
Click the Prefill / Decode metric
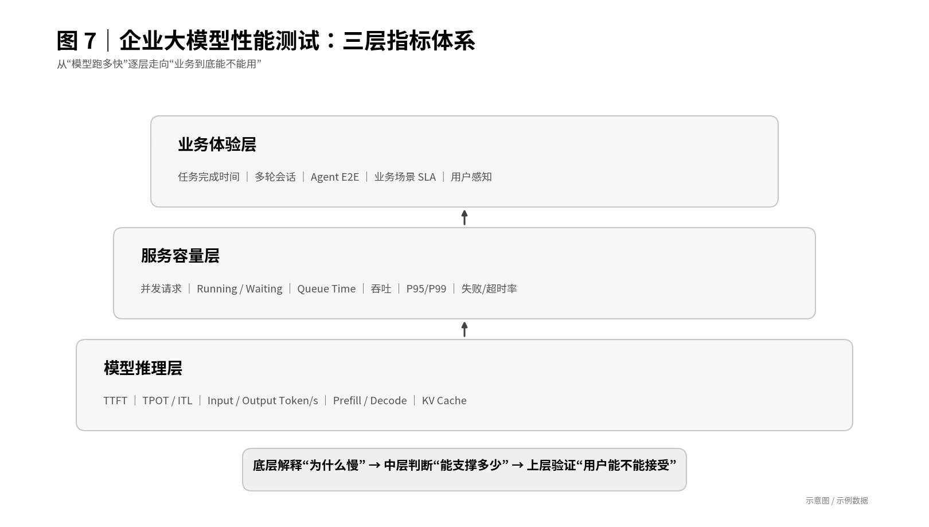370,400
